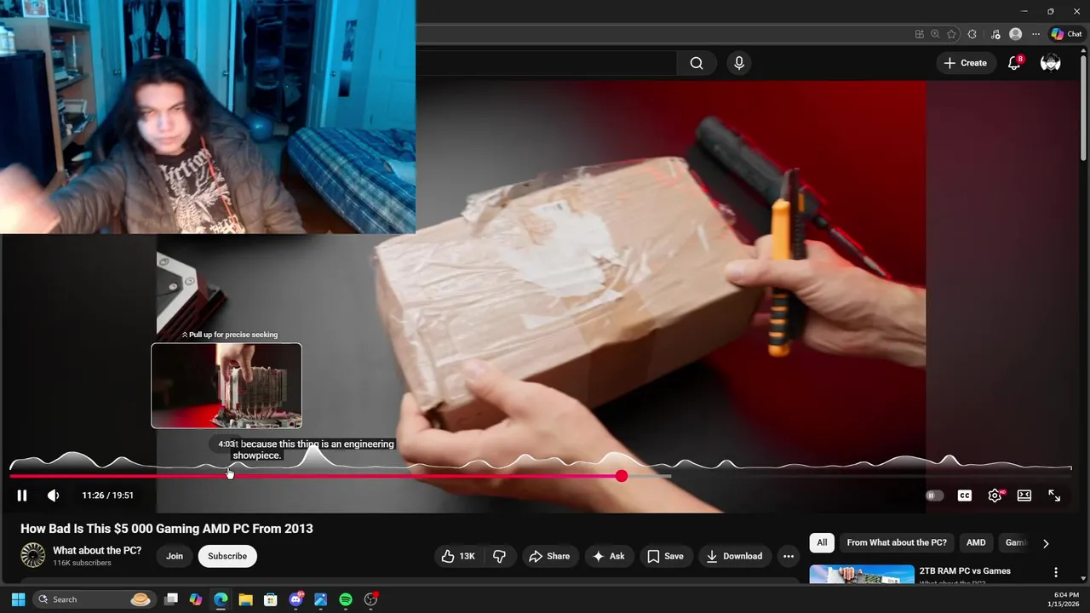The image size is (1090, 613).
Task: Mute the video volume speaker icon
Action: [x=53, y=496]
